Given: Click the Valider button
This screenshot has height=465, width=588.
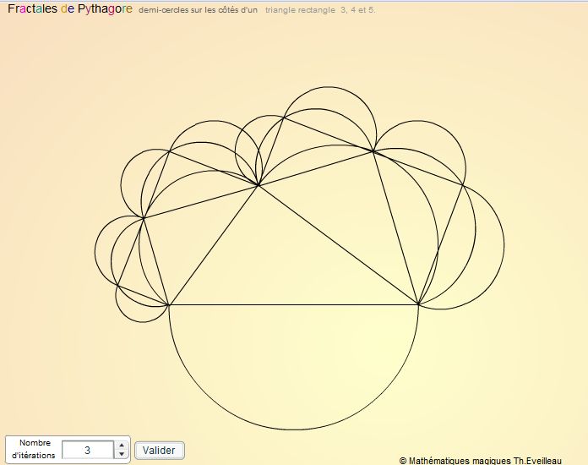Looking at the screenshot, I should pos(160,450).
